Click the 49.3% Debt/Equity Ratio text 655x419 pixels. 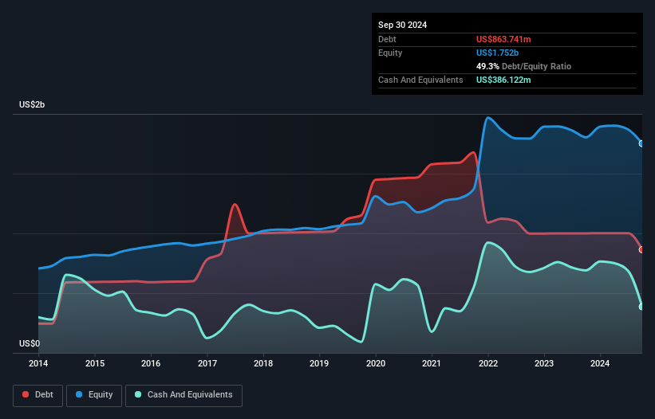click(523, 66)
